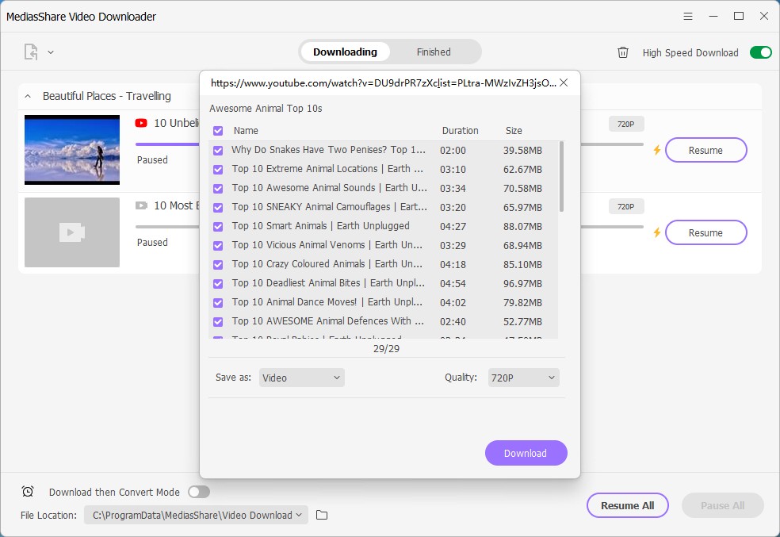
Task: Click lightning icon beside first Resume button
Action: 656,150
